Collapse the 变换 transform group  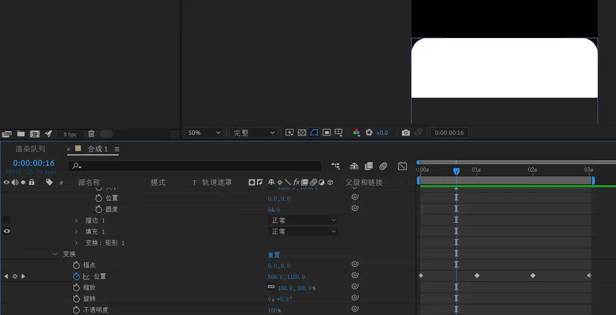click(55, 254)
